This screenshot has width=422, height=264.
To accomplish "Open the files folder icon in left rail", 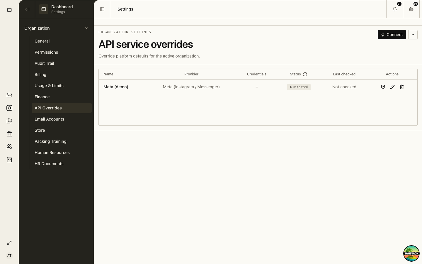I will [x=9, y=121].
